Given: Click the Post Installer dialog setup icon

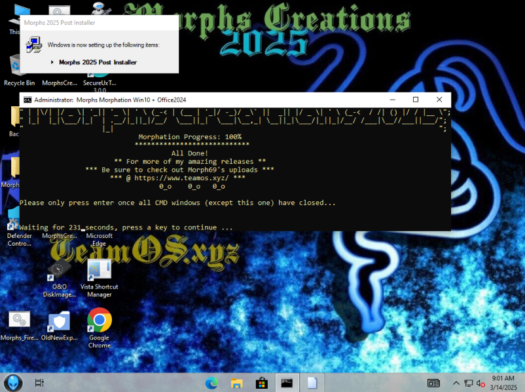Looking at the screenshot, I should pyautogui.click(x=34, y=45).
